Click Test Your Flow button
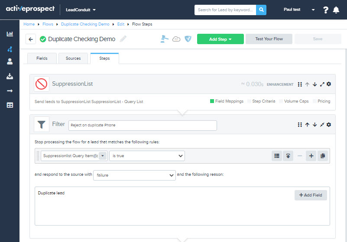 click(x=269, y=39)
